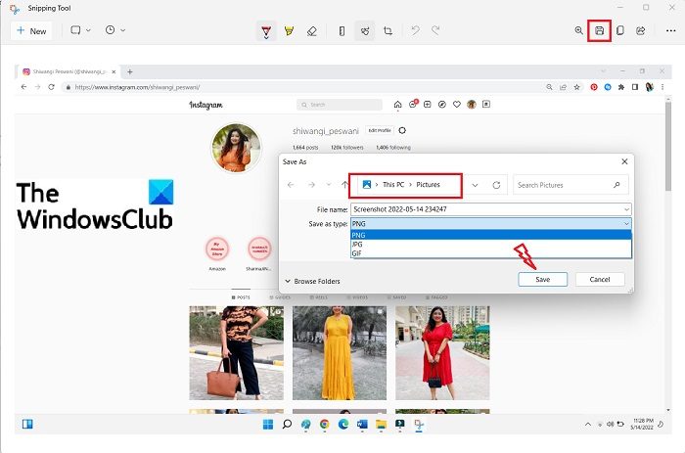Viewport: 685px width, 453px height.
Task: Open the See more three-dot menu
Action: tap(670, 30)
